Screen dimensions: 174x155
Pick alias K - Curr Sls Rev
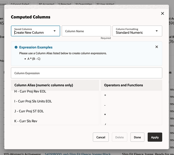[x=26, y=121]
